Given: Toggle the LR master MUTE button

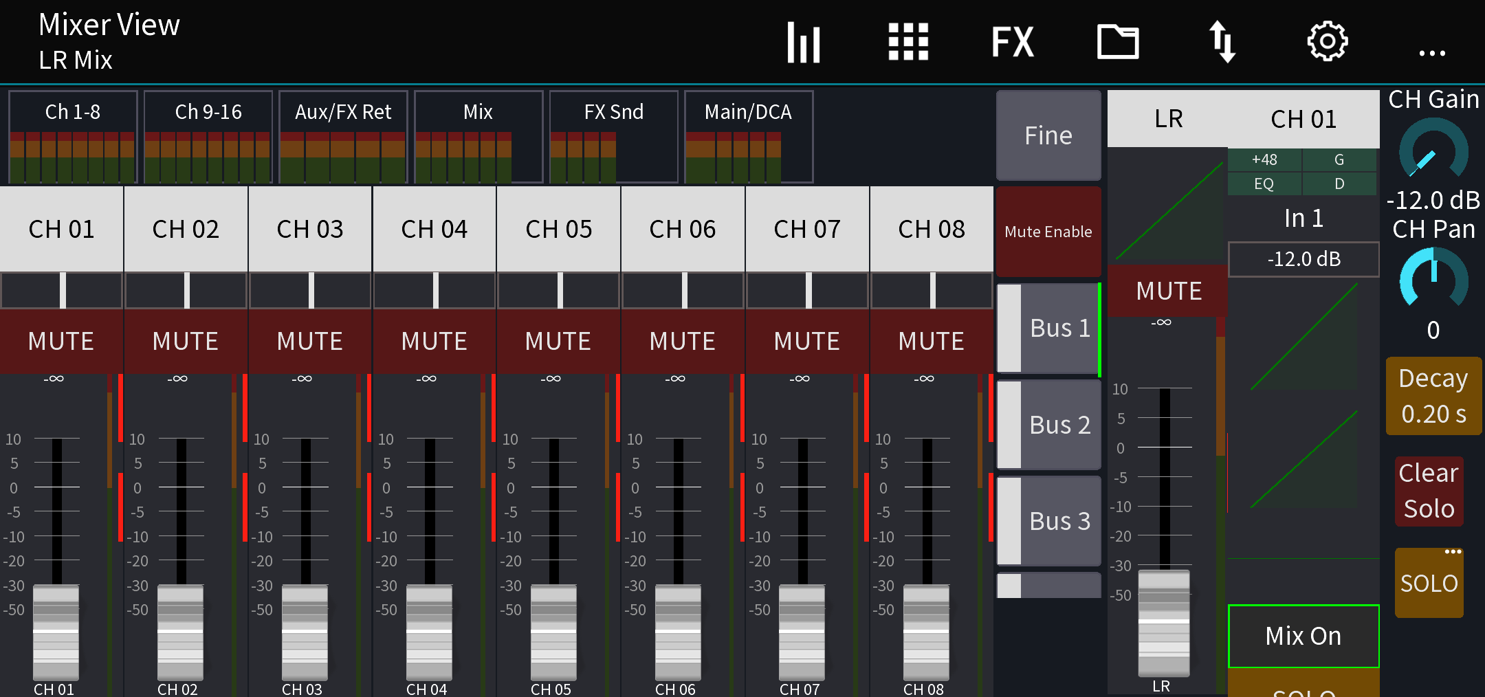Looking at the screenshot, I should [1168, 291].
